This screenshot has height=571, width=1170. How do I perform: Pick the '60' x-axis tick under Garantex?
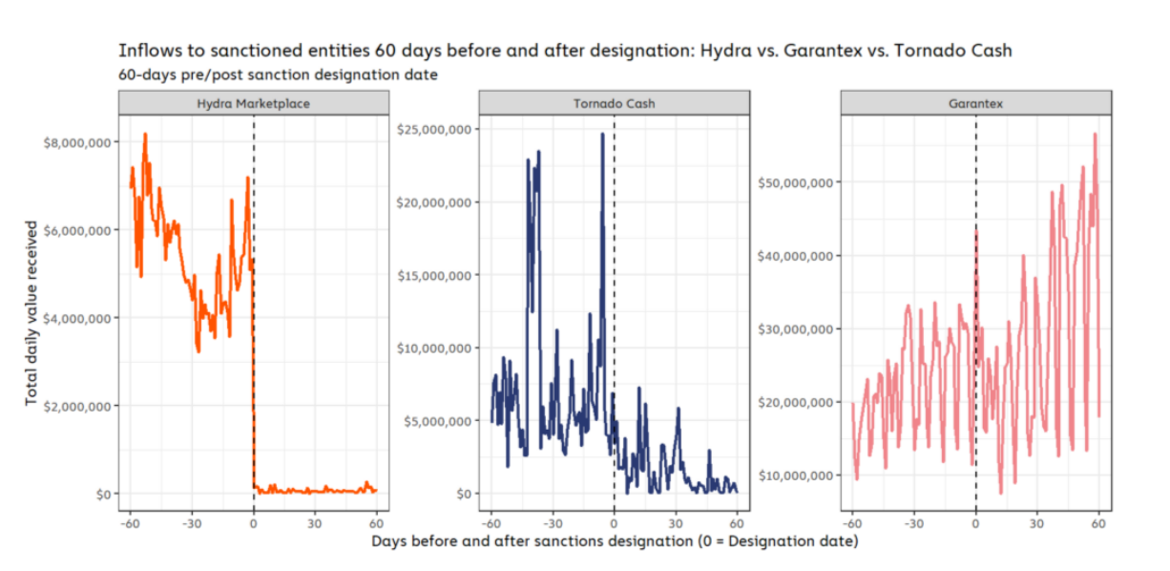pyautogui.click(x=1098, y=523)
